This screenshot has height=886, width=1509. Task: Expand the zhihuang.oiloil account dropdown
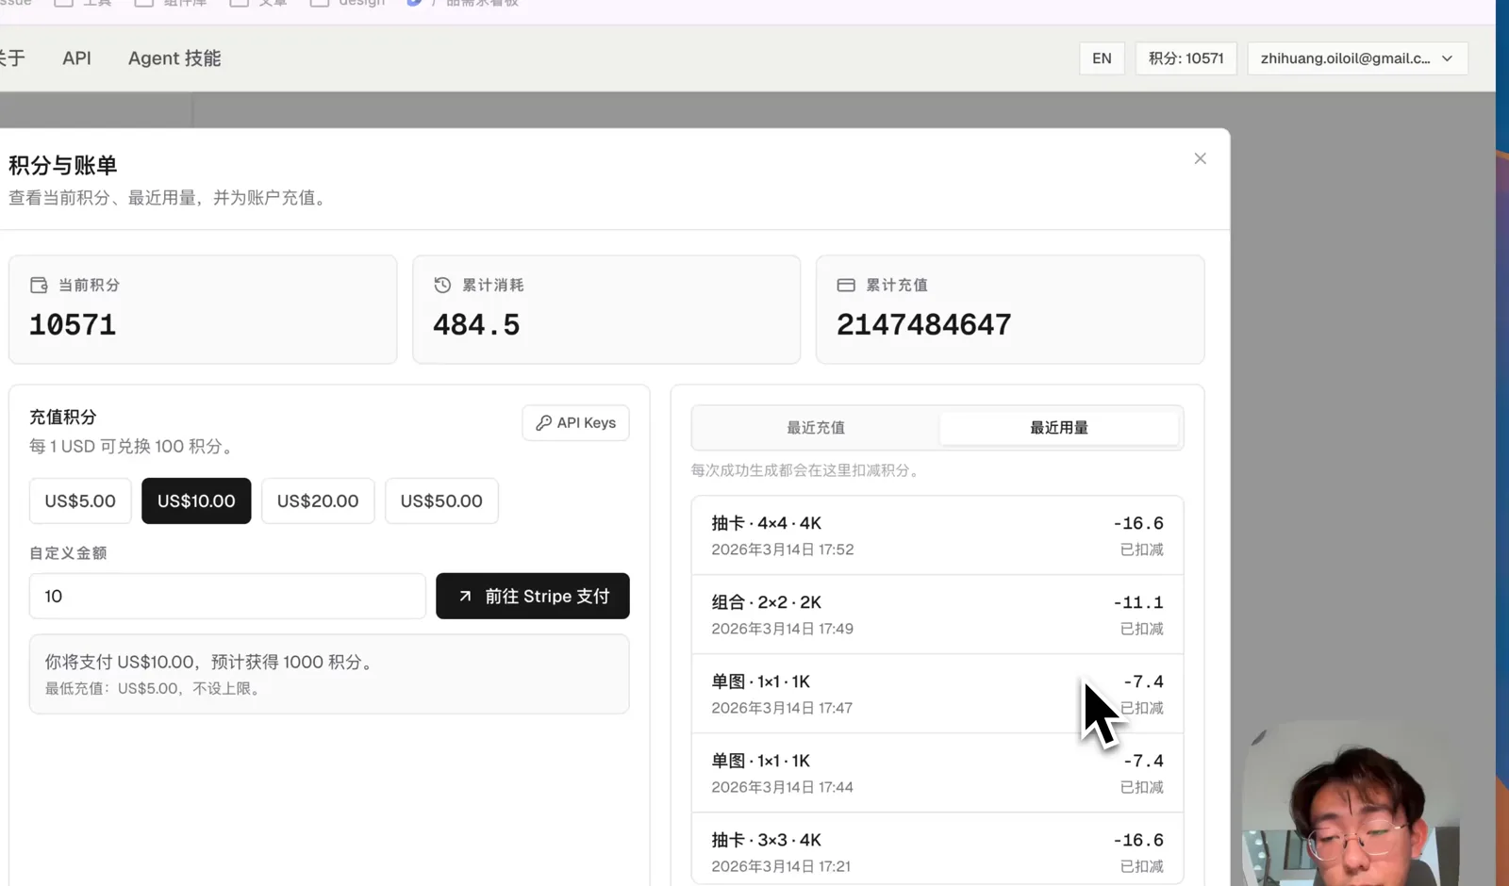pos(1357,58)
